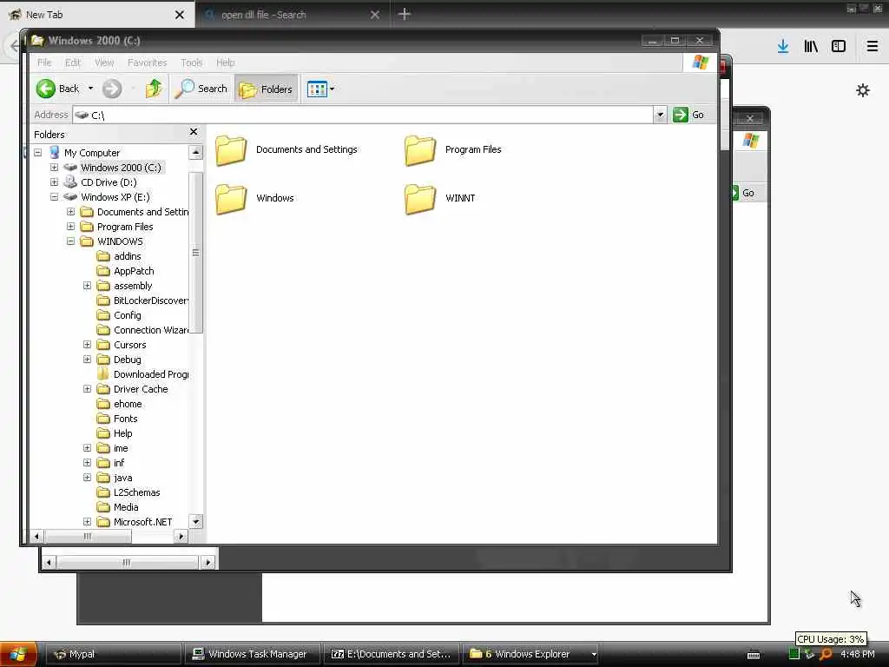The height and width of the screenshot is (667, 889).
Task: Go up one folder level icon
Action: pyautogui.click(x=154, y=89)
